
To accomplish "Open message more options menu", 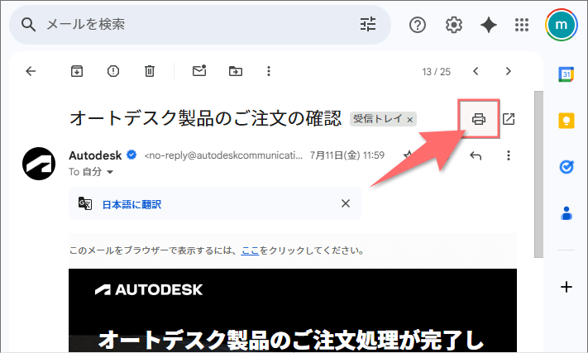I will (x=509, y=155).
